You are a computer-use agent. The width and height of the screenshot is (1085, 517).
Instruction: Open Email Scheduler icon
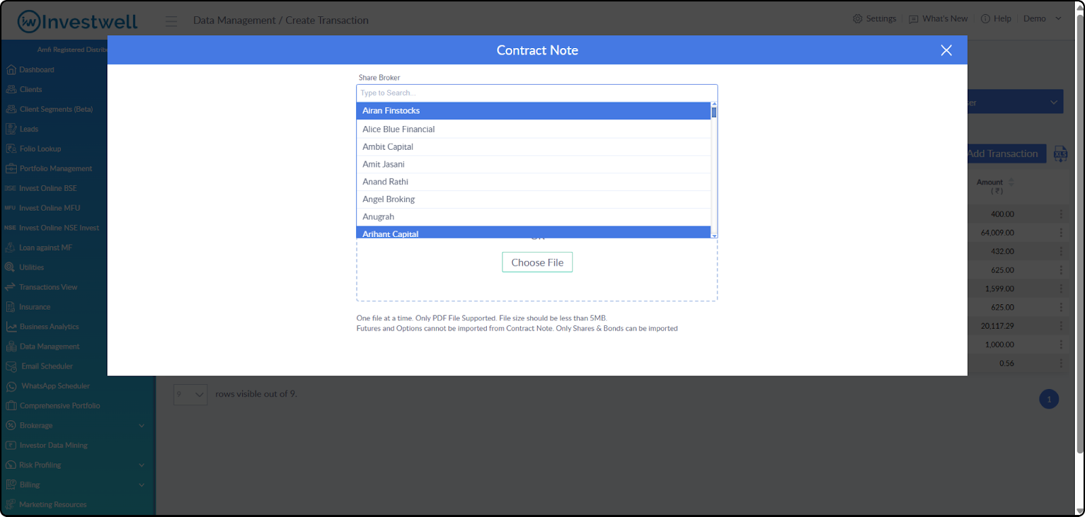11,367
